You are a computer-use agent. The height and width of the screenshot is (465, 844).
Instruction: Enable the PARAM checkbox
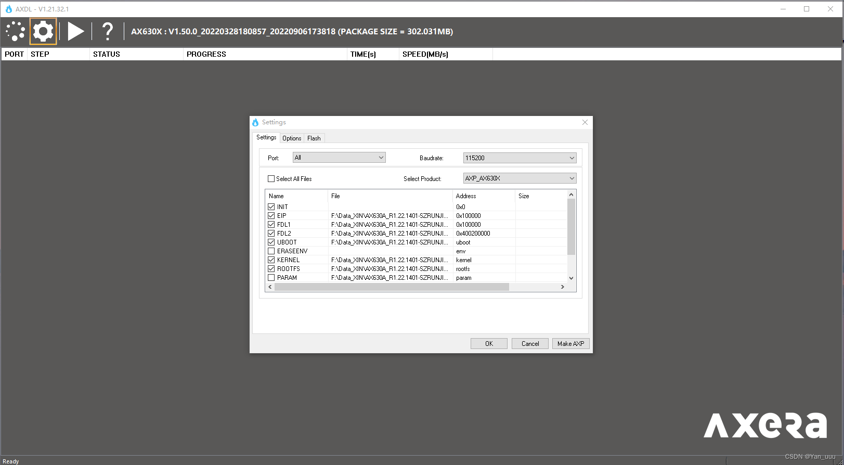pyautogui.click(x=271, y=278)
